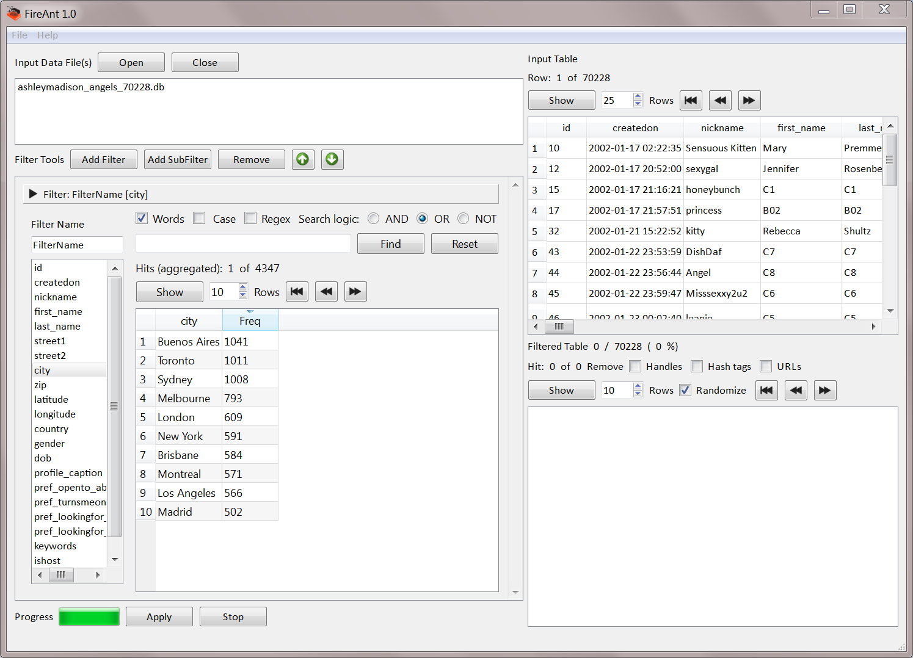Viewport: 913px width, 658px height.
Task: Jump to first page of aggregated hits
Action: tap(297, 292)
